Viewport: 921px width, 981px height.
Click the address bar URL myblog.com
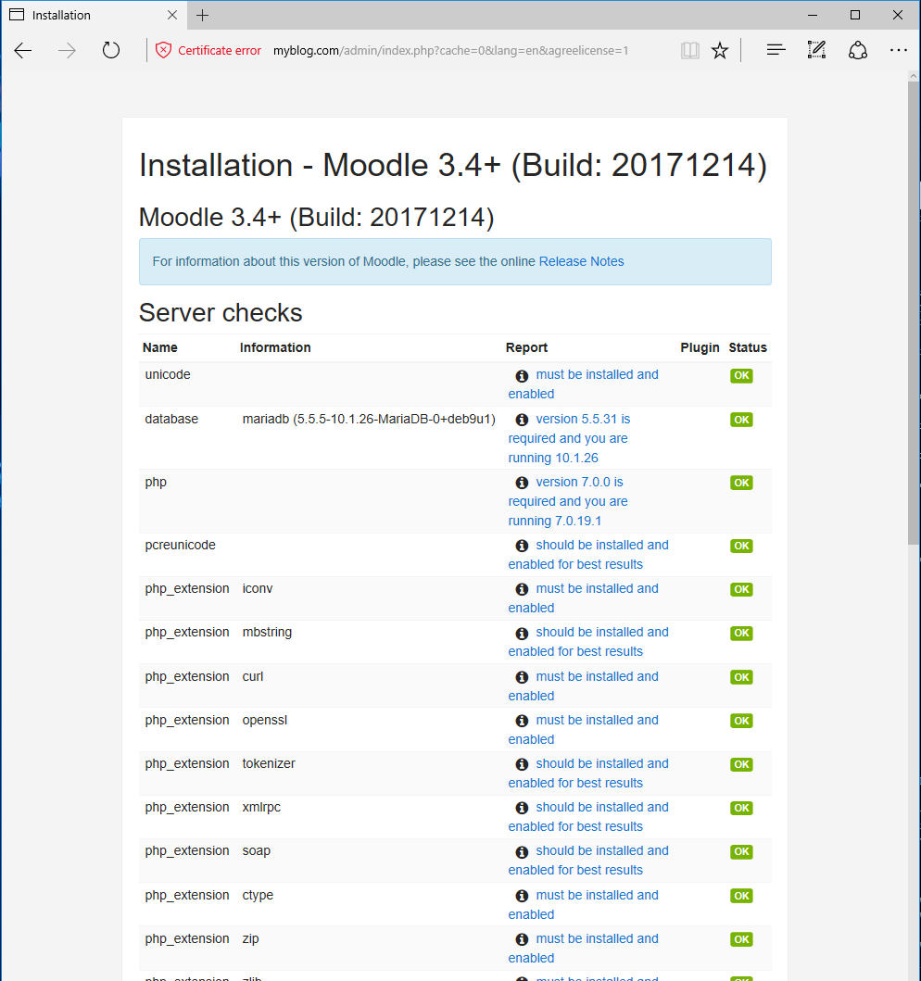(x=450, y=51)
